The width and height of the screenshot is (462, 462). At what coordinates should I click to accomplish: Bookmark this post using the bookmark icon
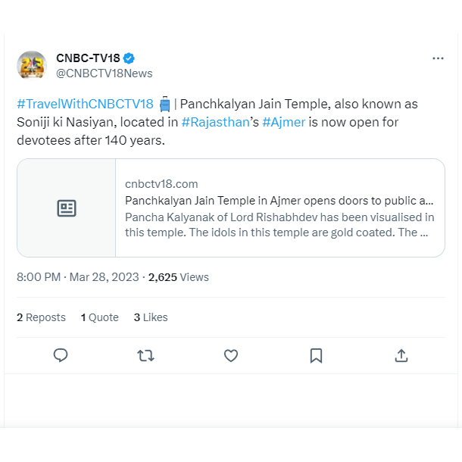(316, 356)
